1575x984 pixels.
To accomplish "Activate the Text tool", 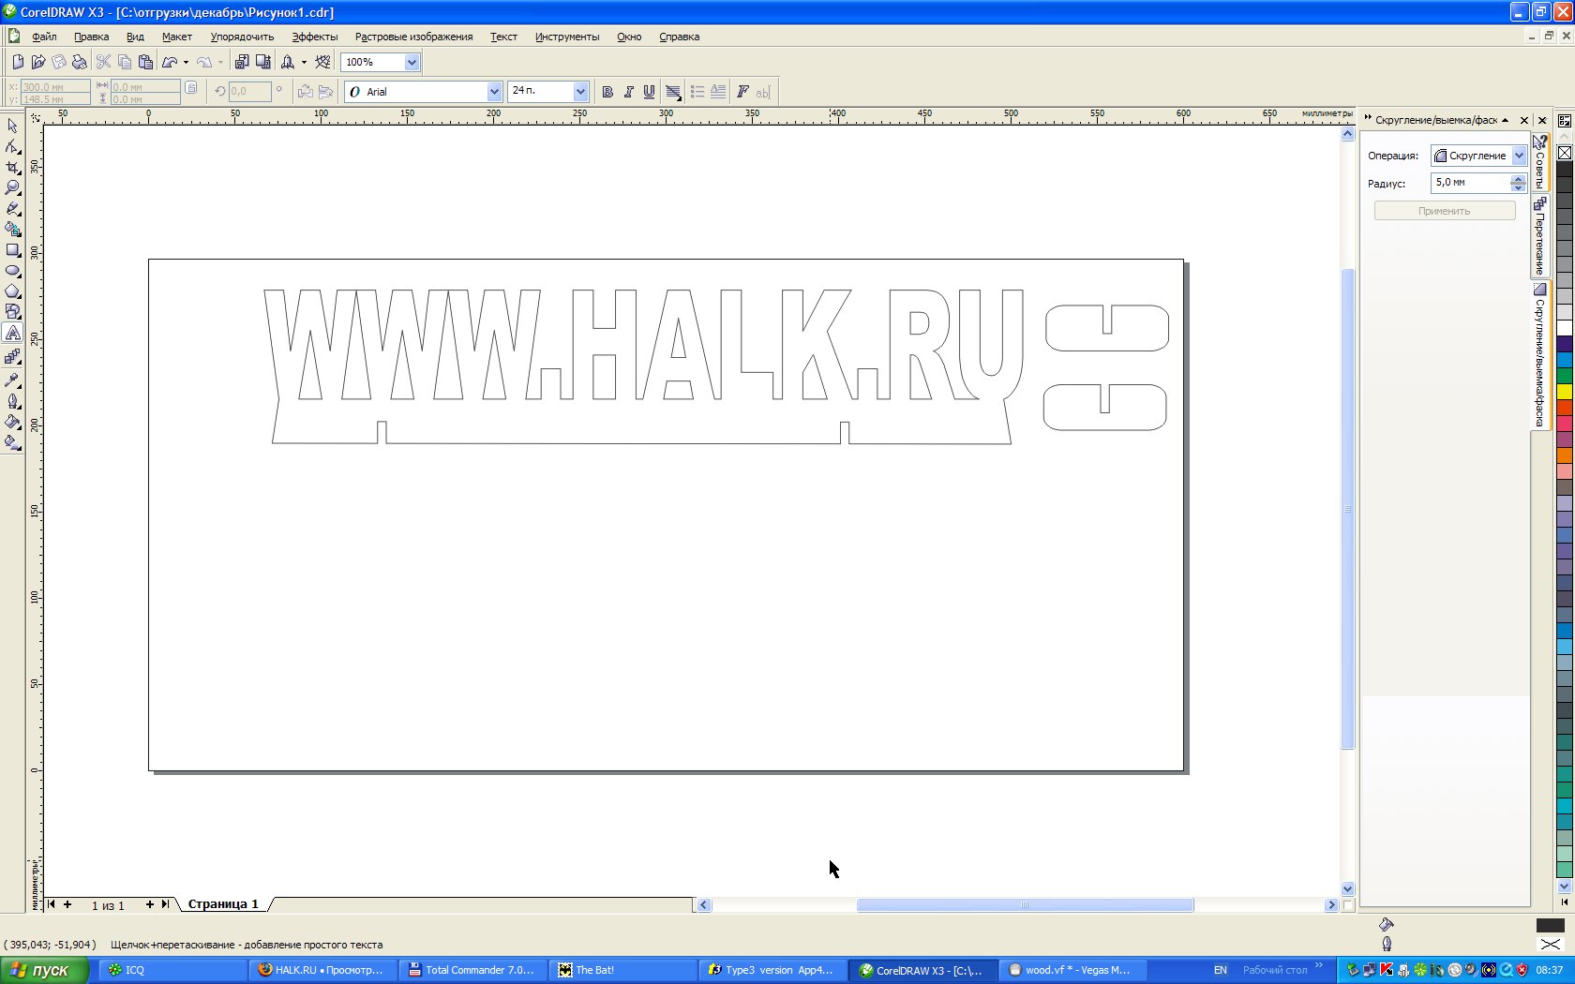I will [13, 334].
